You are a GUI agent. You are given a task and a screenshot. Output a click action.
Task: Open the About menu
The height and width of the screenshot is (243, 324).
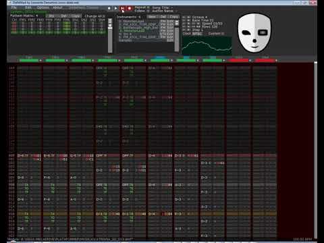57,7
